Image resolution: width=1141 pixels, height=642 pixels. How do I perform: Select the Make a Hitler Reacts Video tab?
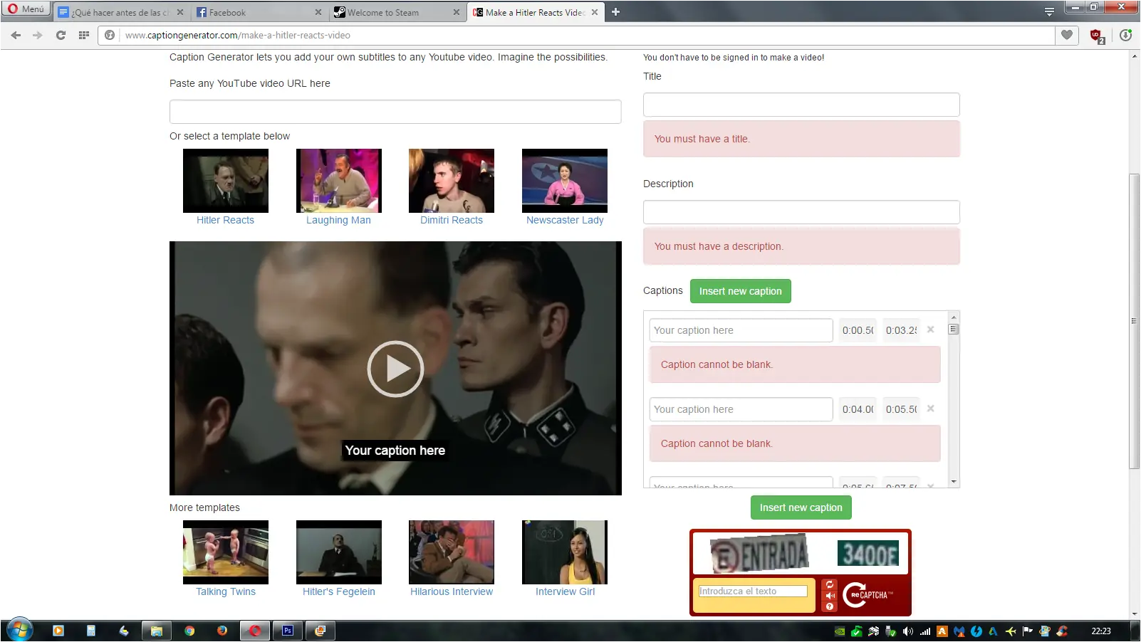[x=536, y=13]
